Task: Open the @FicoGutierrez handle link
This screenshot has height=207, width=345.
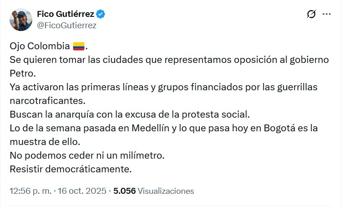Action: pyautogui.click(x=66, y=26)
